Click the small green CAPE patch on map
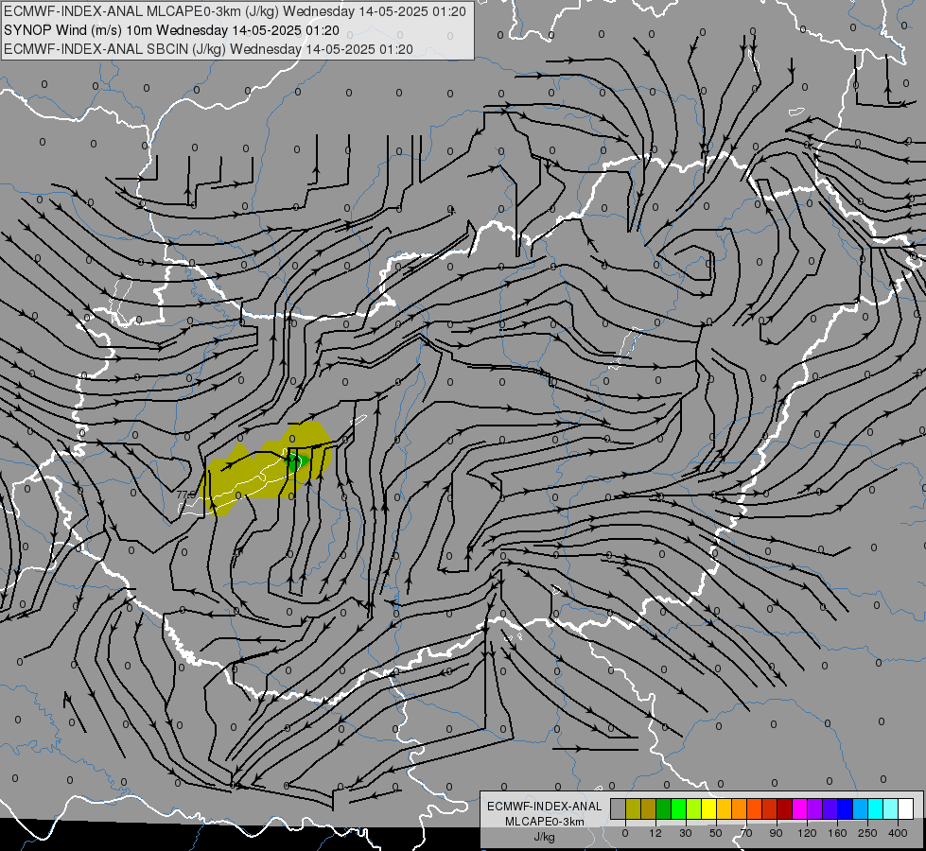The height and width of the screenshot is (851, 926). click(x=298, y=461)
